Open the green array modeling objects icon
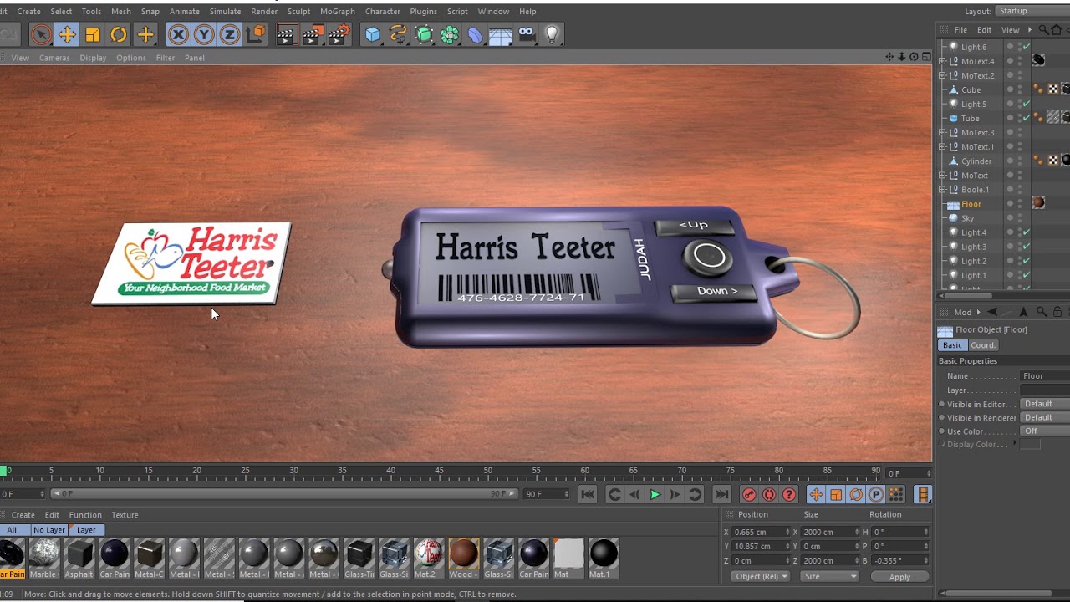1070x602 pixels. coord(450,34)
